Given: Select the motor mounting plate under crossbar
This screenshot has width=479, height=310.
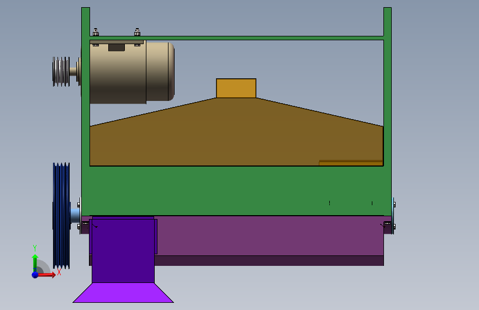Looking at the screenshot, I should tap(117, 42).
